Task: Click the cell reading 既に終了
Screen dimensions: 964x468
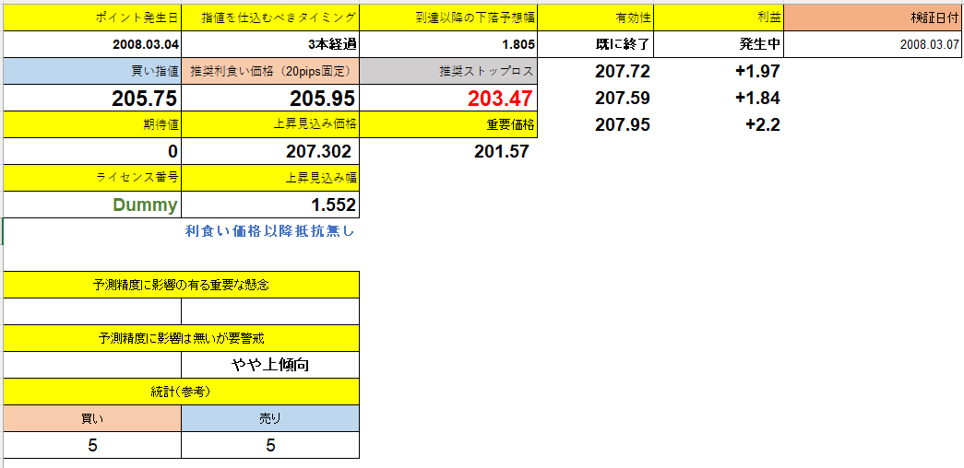Action: [596, 44]
